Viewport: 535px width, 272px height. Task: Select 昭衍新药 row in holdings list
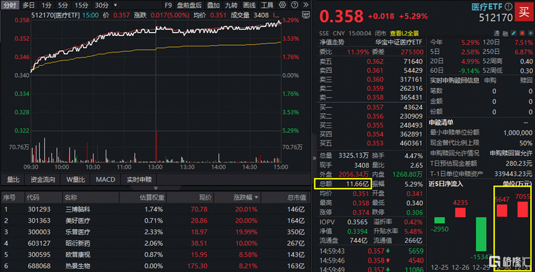(155, 244)
